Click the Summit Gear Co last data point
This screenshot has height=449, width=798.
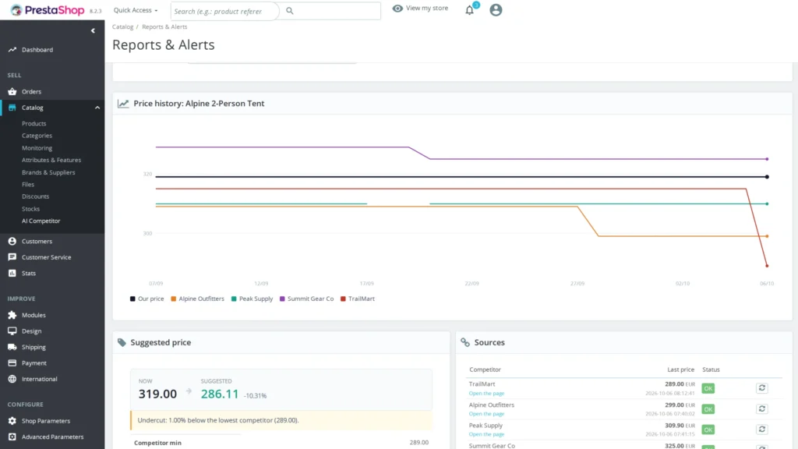point(767,159)
